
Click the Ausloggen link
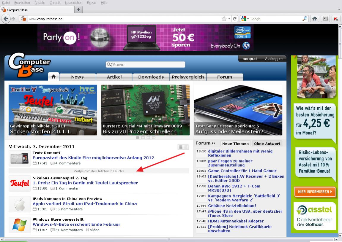point(274,58)
